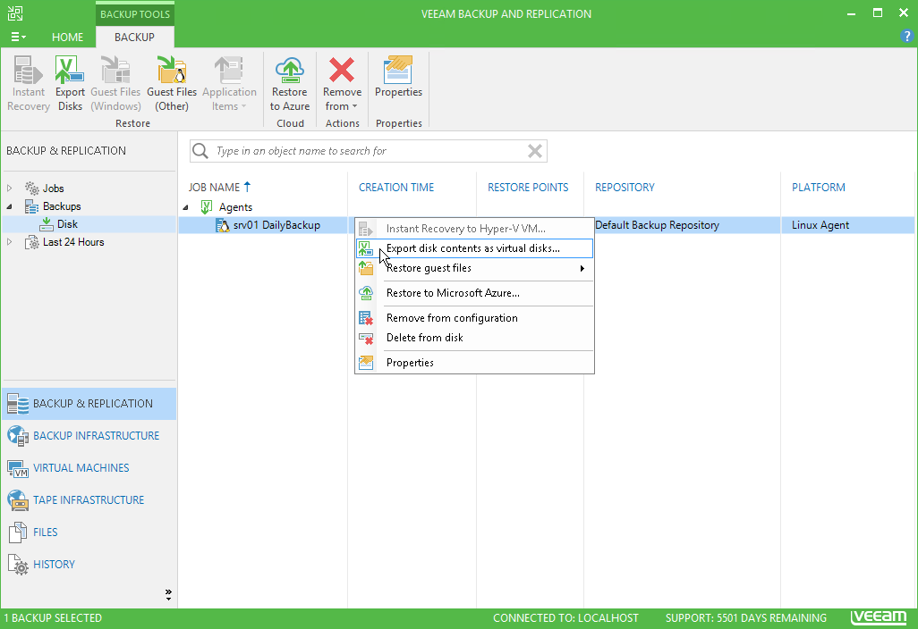The height and width of the screenshot is (629, 918).
Task: Open the BACKUP & REPLICATION view
Action: click(x=89, y=403)
